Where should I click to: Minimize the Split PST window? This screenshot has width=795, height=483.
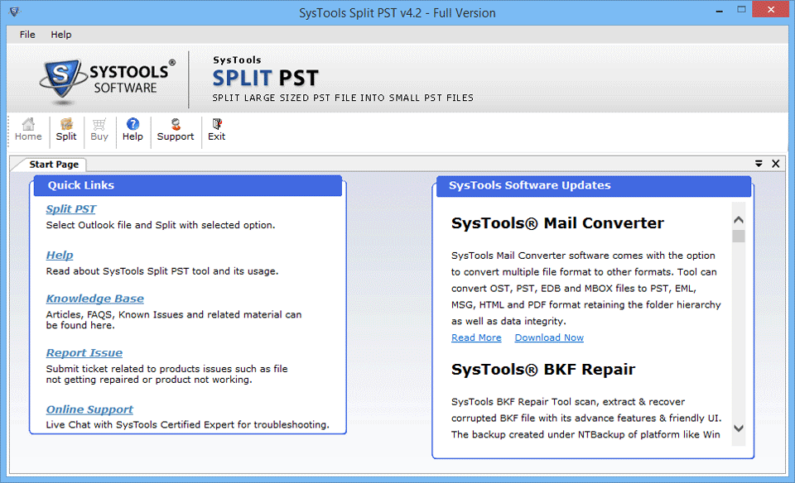point(719,11)
